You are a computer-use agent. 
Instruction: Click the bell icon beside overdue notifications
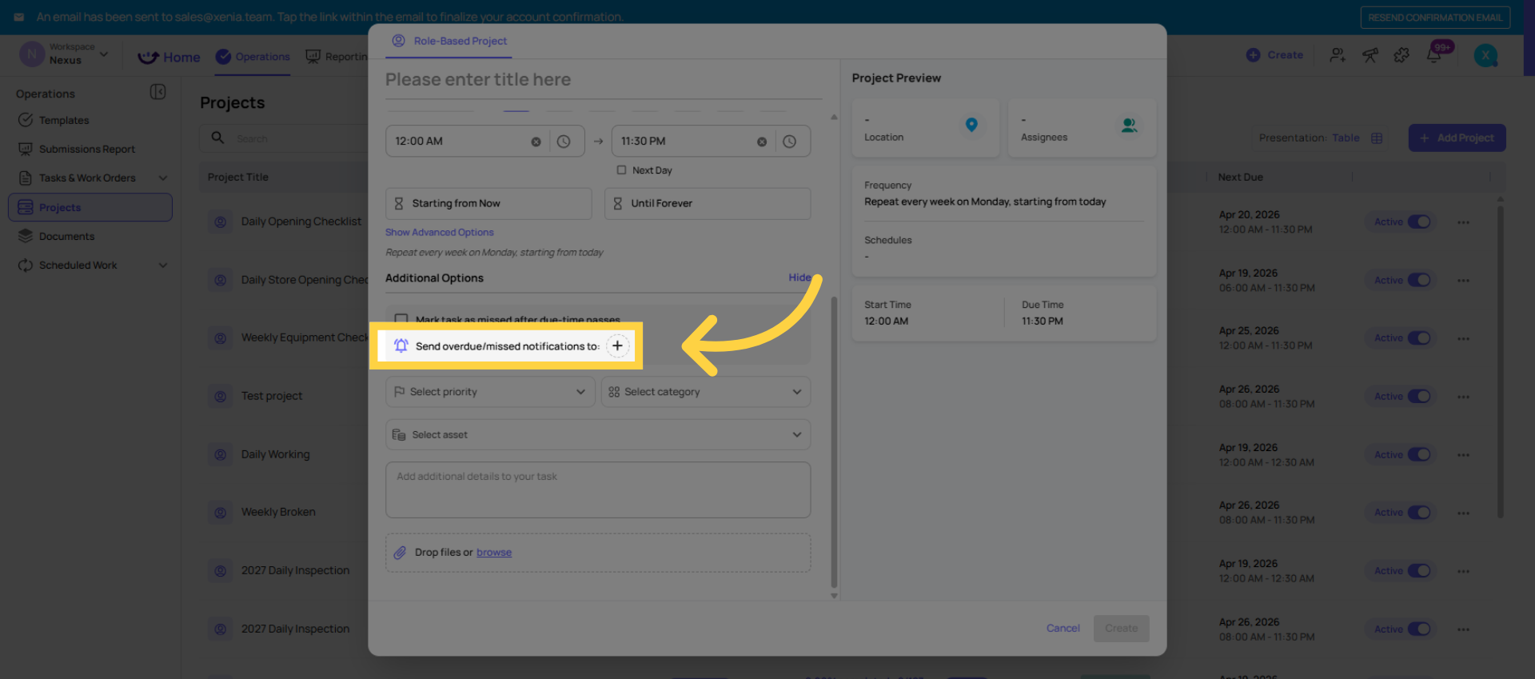click(x=401, y=345)
